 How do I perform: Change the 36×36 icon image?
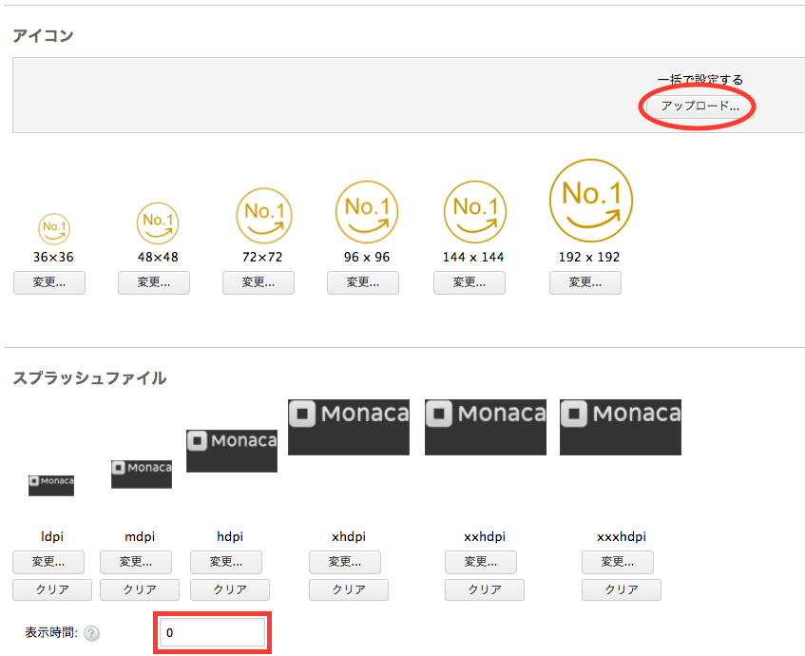[x=49, y=282]
